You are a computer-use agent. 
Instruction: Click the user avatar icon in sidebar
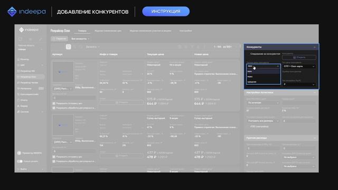click(x=19, y=153)
